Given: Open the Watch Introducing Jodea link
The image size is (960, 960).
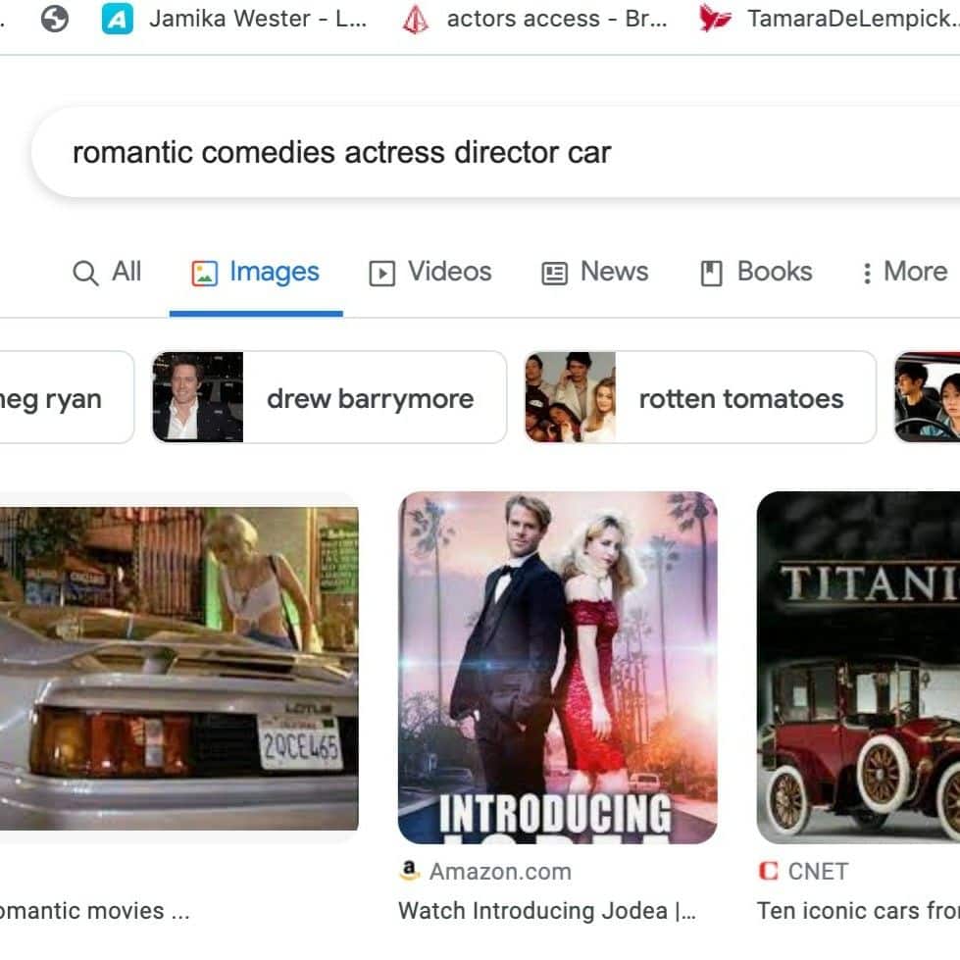Looking at the screenshot, I should click(x=547, y=911).
